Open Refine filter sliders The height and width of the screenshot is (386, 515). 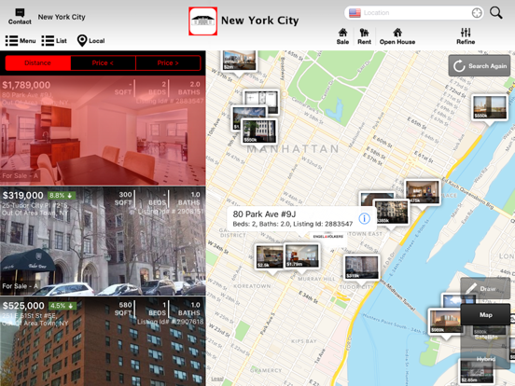click(x=466, y=36)
